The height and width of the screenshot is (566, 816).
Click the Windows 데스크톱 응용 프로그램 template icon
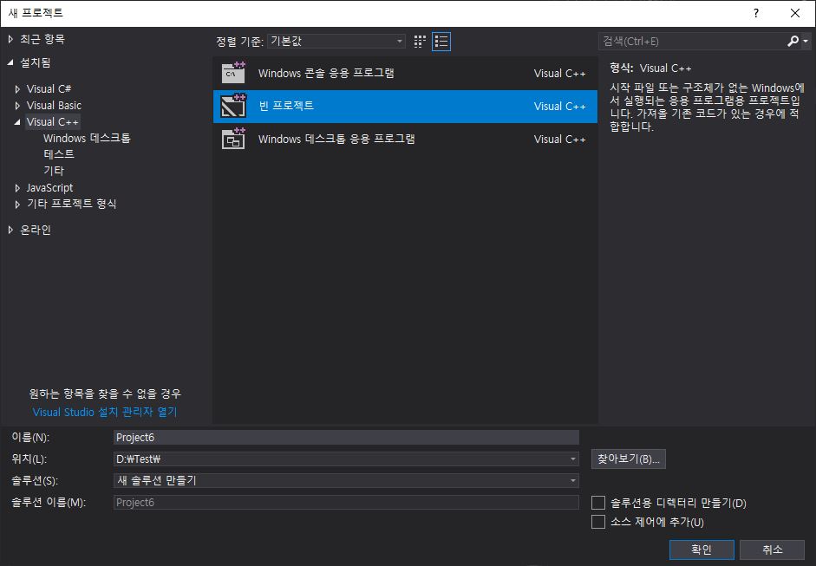[x=233, y=139]
